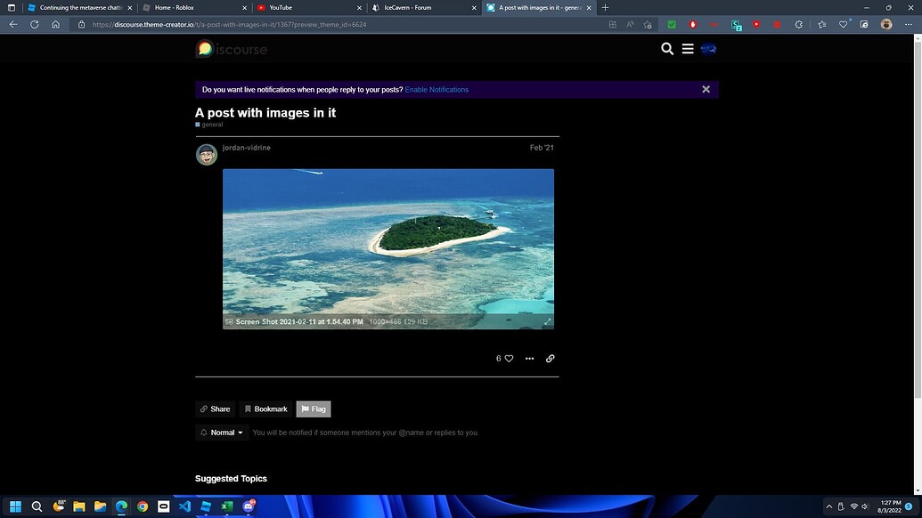This screenshot has width=922, height=518.
Task: Open a new browser tab
Action: coord(606,8)
